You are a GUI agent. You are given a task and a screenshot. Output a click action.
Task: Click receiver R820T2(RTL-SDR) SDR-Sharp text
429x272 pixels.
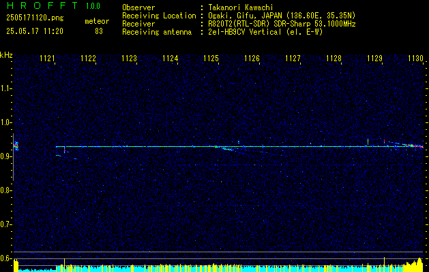282,24
